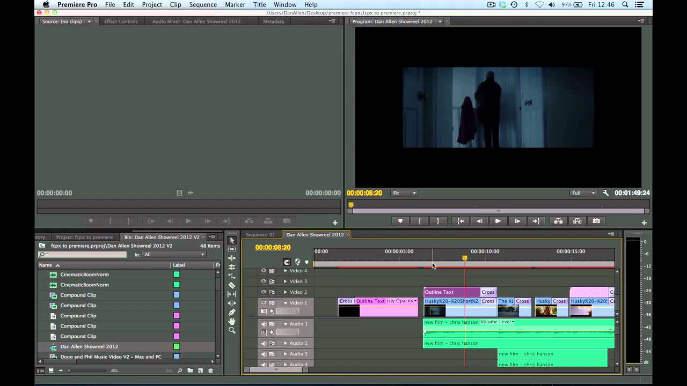Toggle the timeline Snap button
Screen dimensions: 687x386
tap(287, 262)
